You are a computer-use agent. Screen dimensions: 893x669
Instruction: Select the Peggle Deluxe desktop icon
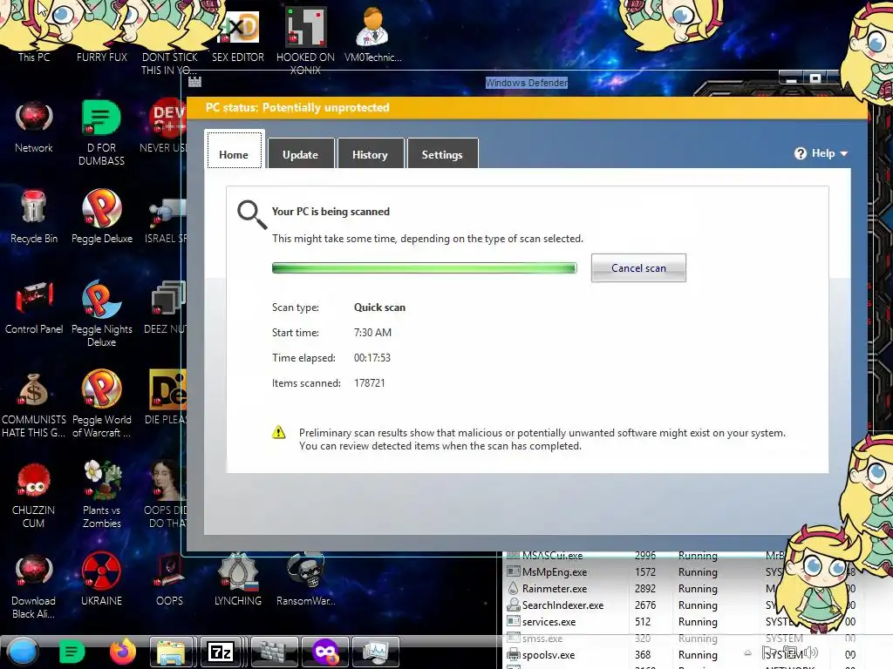point(102,217)
